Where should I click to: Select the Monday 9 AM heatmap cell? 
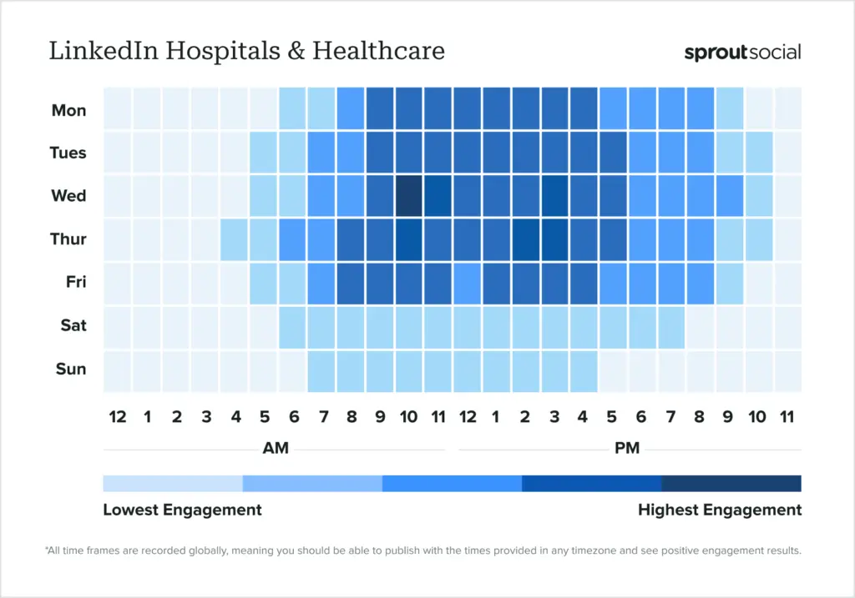(x=380, y=109)
